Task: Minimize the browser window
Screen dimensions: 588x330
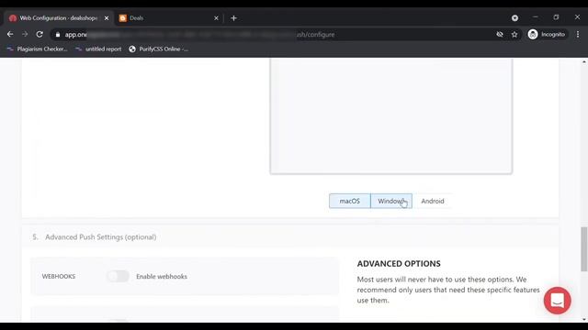Action: 535,17
